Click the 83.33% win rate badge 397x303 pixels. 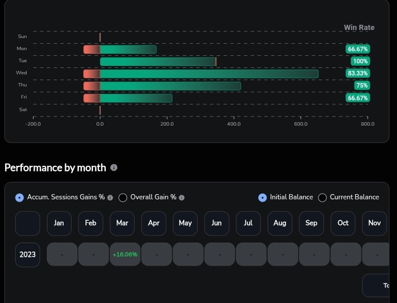(358, 73)
